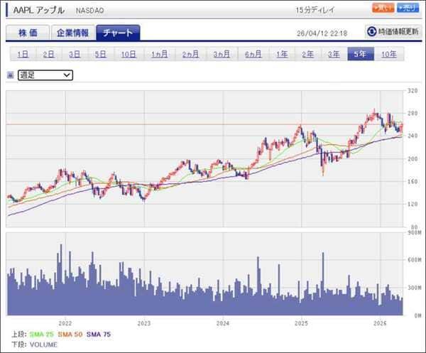Show the 1年 chart period
426x353 pixels.
tap(283, 54)
